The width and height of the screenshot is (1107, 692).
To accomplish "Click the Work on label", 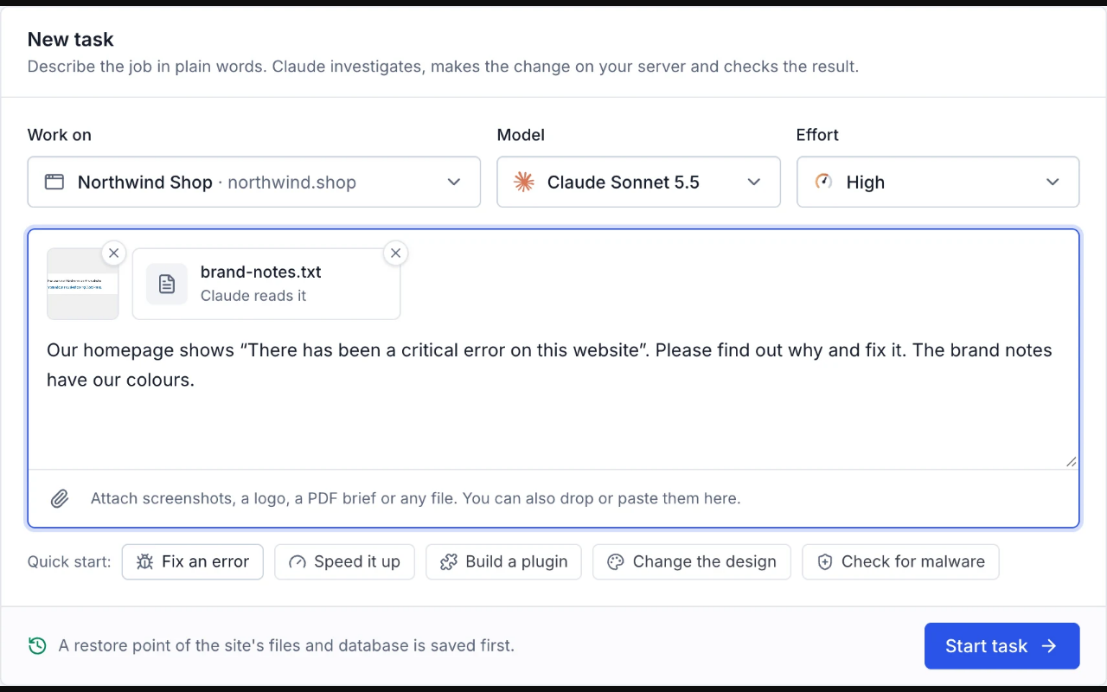I will [x=60, y=135].
